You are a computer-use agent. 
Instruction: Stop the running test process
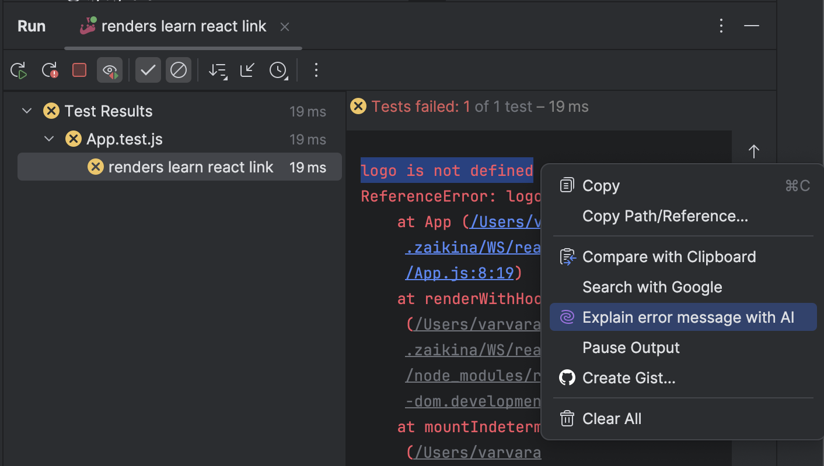[79, 70]
